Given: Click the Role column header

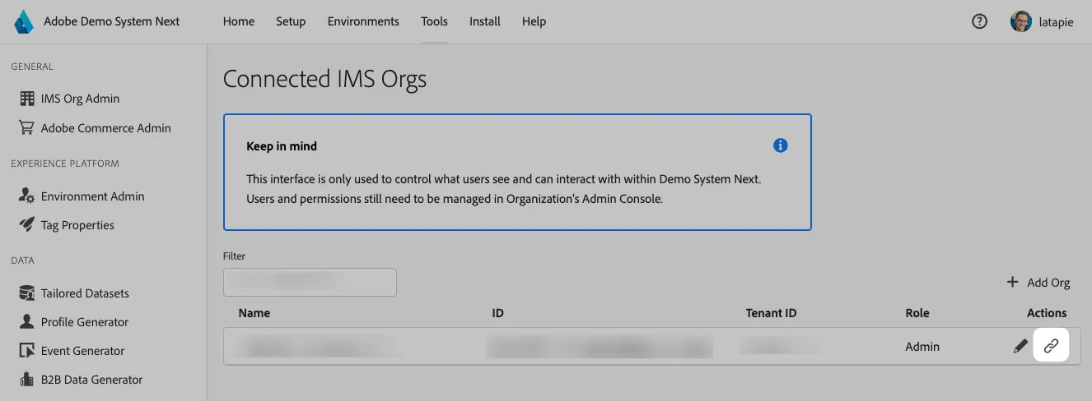Looking at the screenshot, I should coord(917,313).
